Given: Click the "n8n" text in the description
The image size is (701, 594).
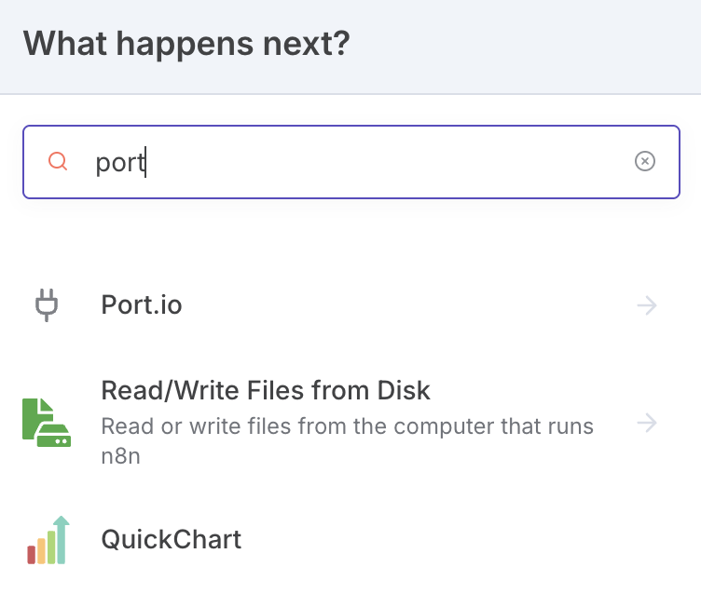Looking at the screenshot, I should 120,458.
